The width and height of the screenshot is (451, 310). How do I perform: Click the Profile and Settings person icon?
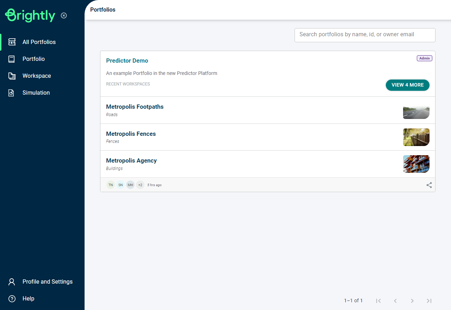[x=12, y=281]
